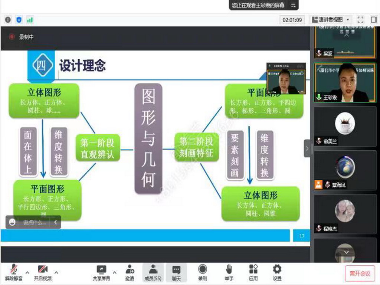Select 俞美兰 participant tile
Viewport: 380px width, 285px height.
click(x=345, y=126)
